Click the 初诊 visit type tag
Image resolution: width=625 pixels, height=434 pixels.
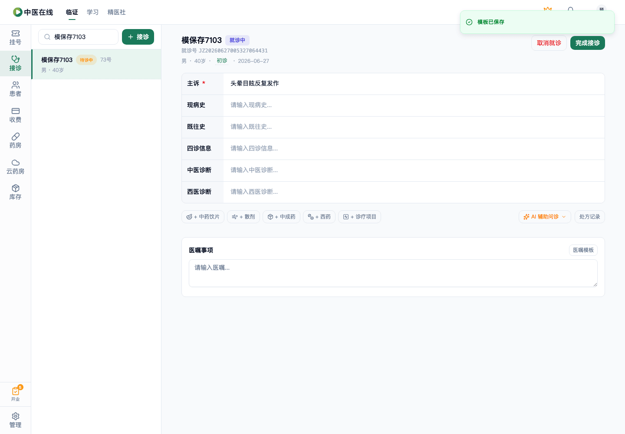[x=222, y=61]
